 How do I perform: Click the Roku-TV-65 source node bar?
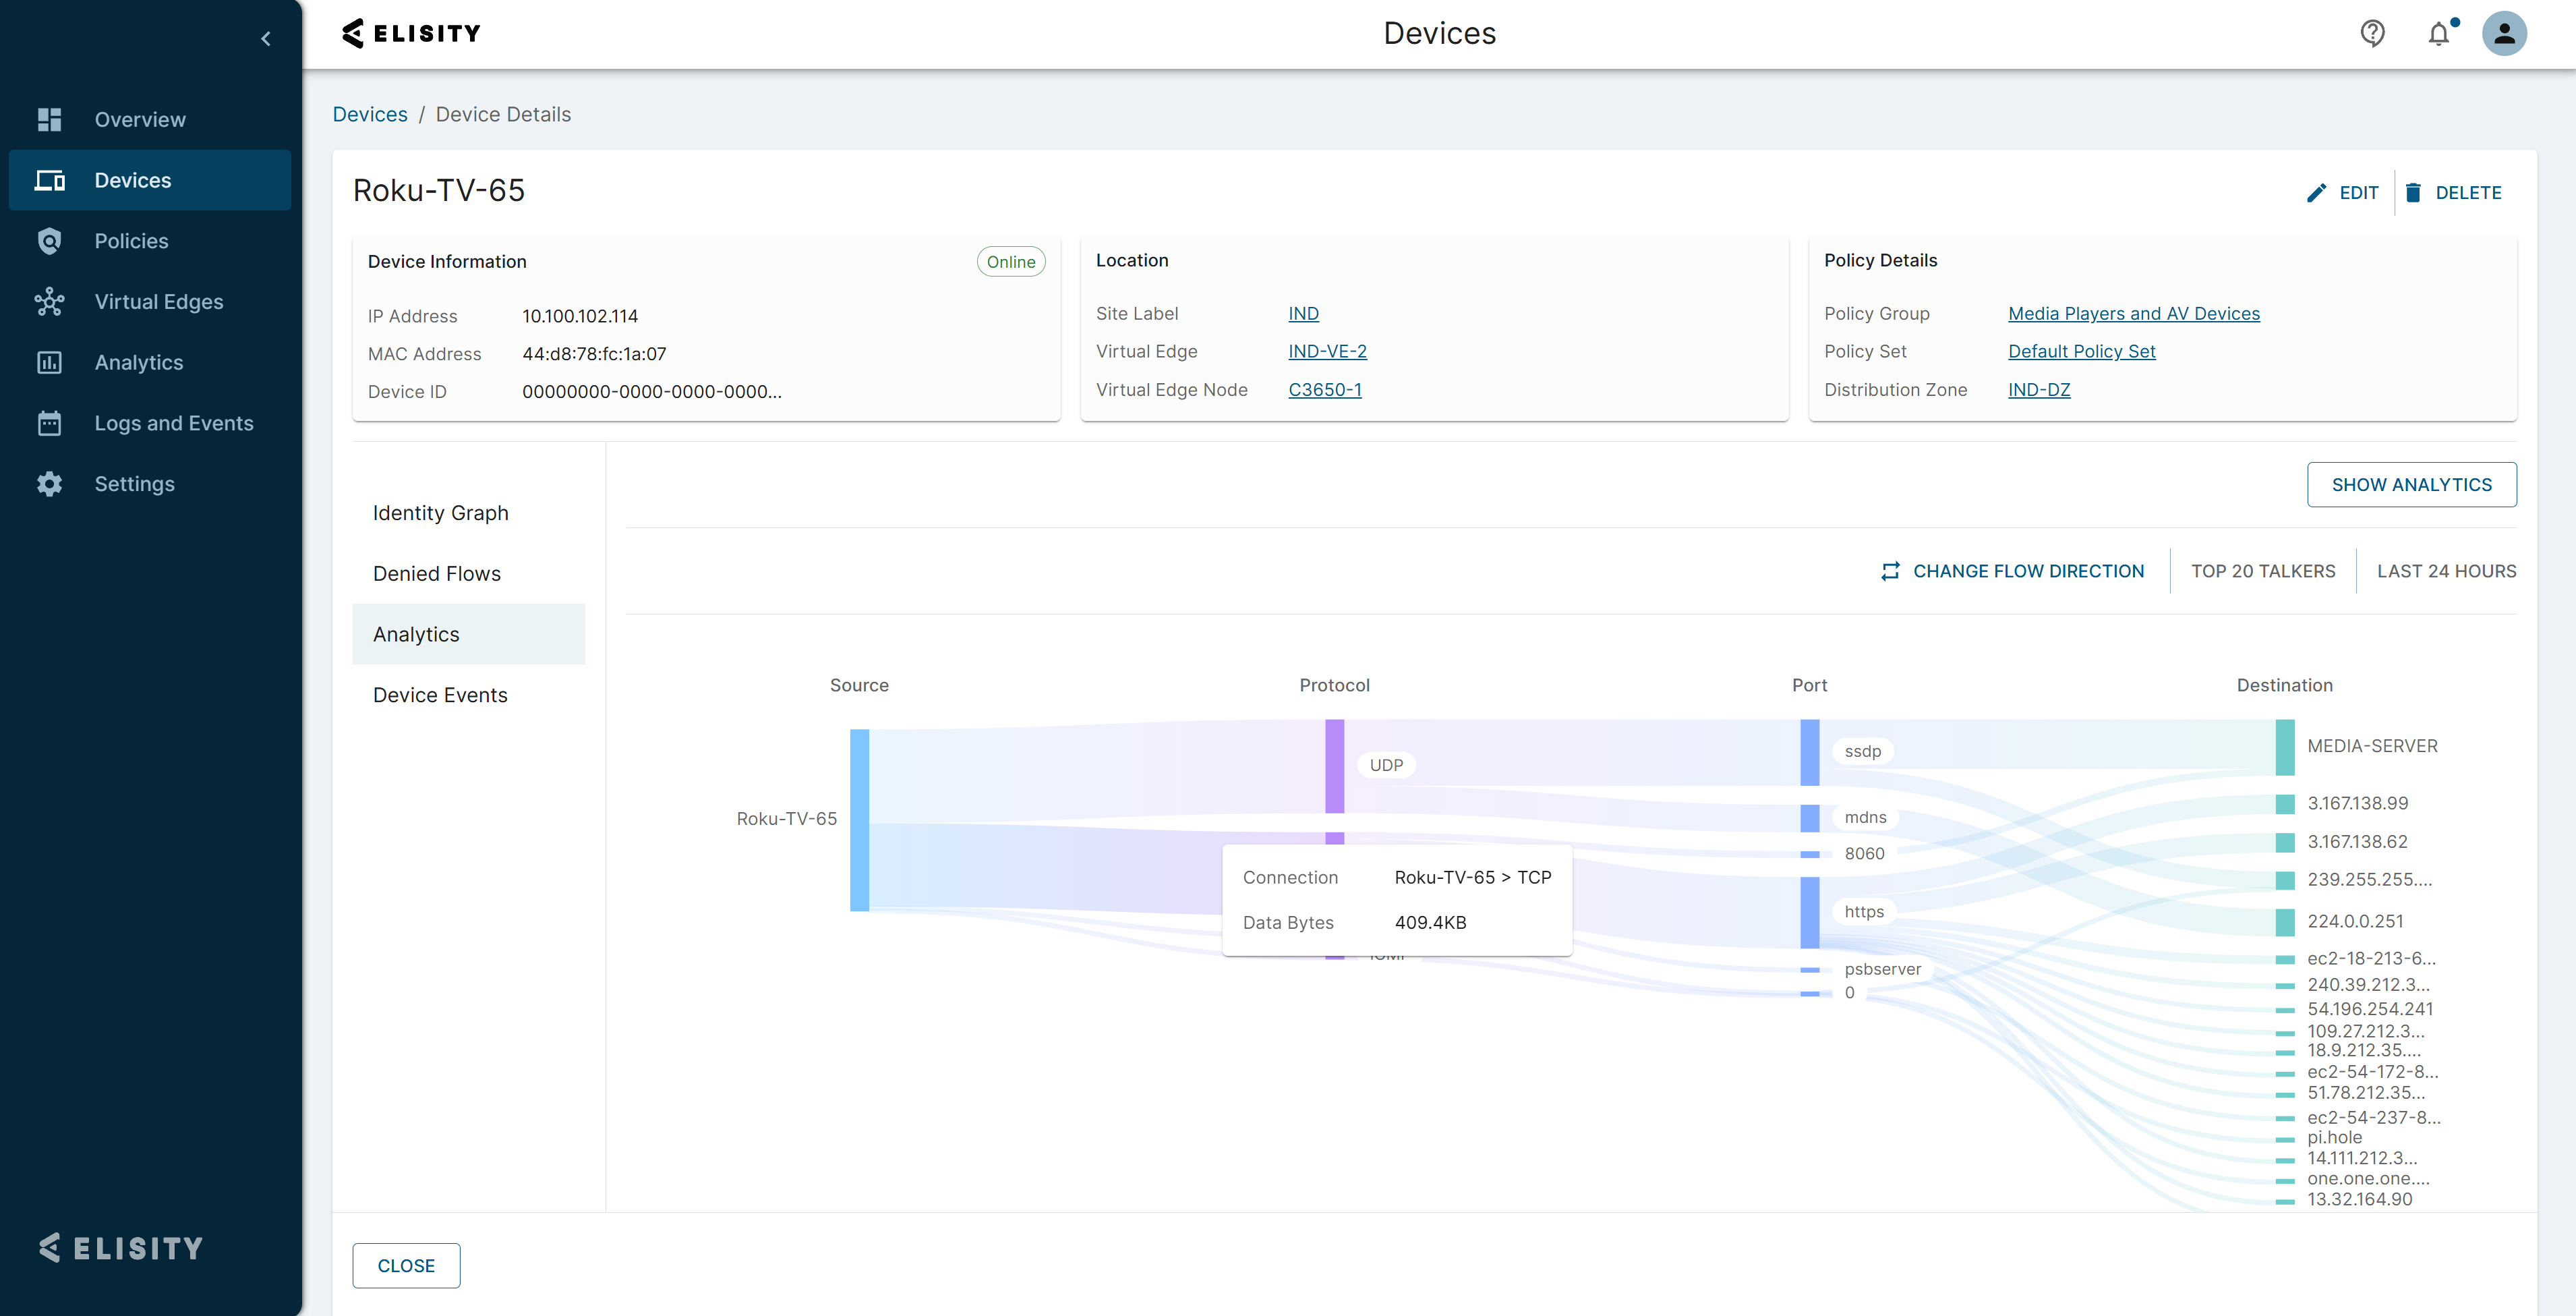point(859,820)
